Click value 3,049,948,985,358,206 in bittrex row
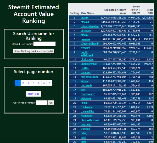The width and height of the screenshot is (157, 143). (x=113, y=18)
